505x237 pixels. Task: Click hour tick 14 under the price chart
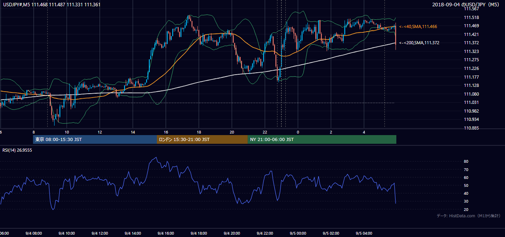[x=133, y=132]
